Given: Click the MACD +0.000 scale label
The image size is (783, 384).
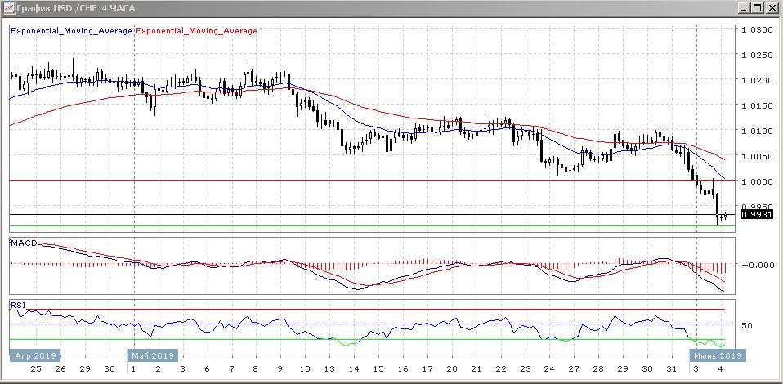Looking at the screenshot, I should [x=755, y=265].
